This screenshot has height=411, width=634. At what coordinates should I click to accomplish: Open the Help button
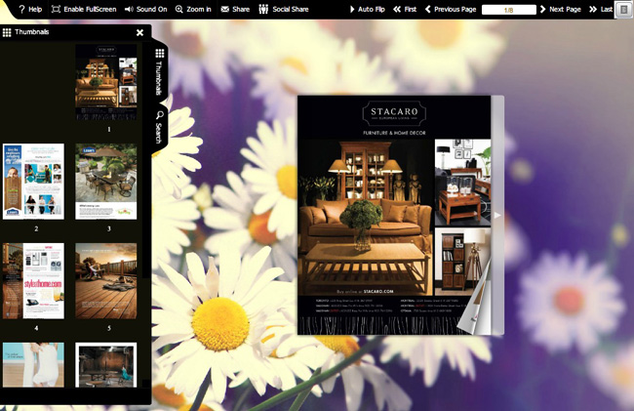tap(30, 9)
